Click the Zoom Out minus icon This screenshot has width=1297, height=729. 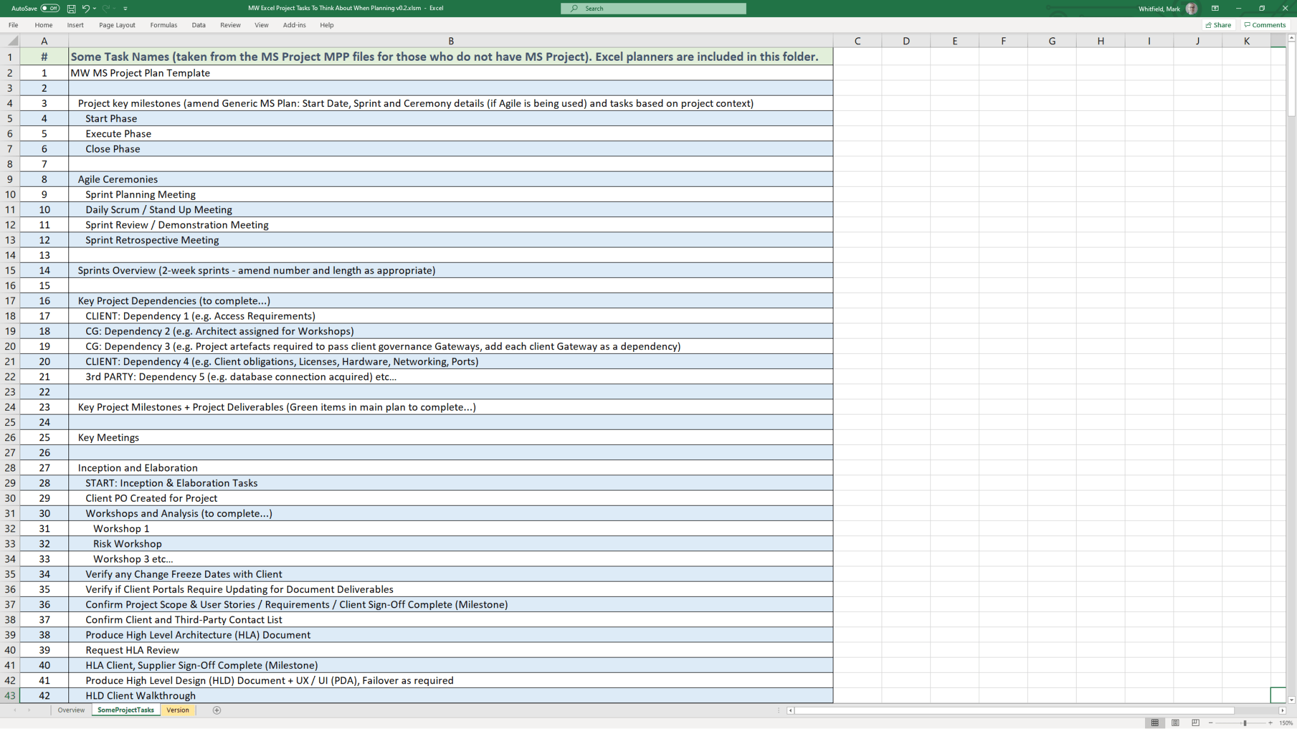(x=1212, y=722)
